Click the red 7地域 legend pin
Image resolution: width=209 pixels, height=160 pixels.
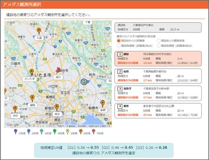coord(94,131)
